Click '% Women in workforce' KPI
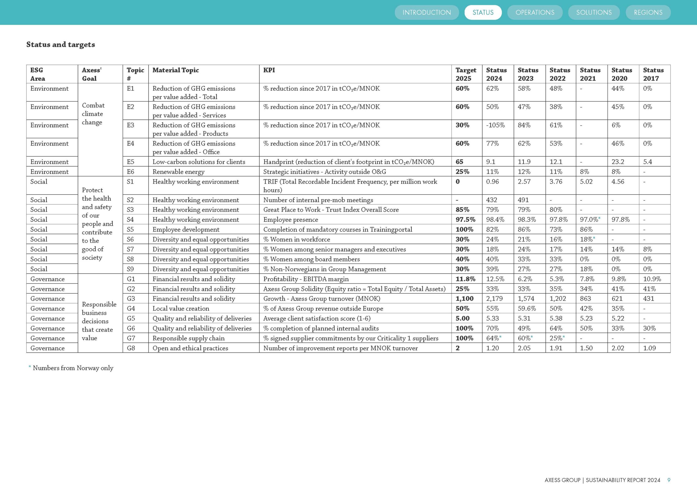The height and width of the screenshot is (493, 697). click(x=296, y=239)
